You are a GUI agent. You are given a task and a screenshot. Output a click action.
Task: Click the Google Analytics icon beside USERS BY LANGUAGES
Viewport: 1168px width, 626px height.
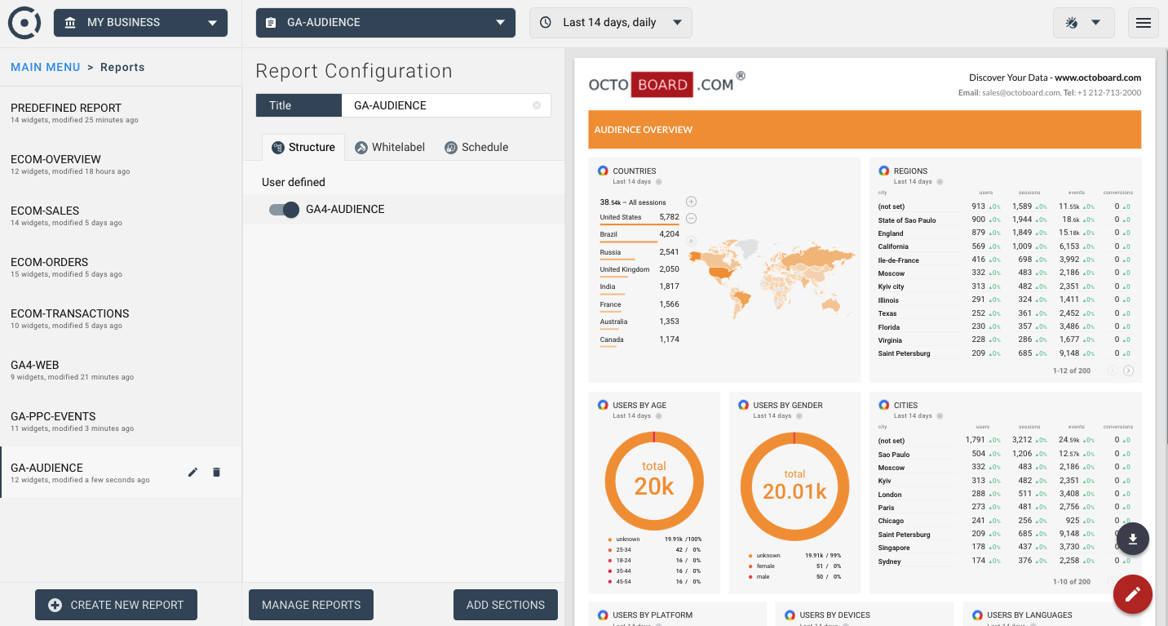(976, 615)
